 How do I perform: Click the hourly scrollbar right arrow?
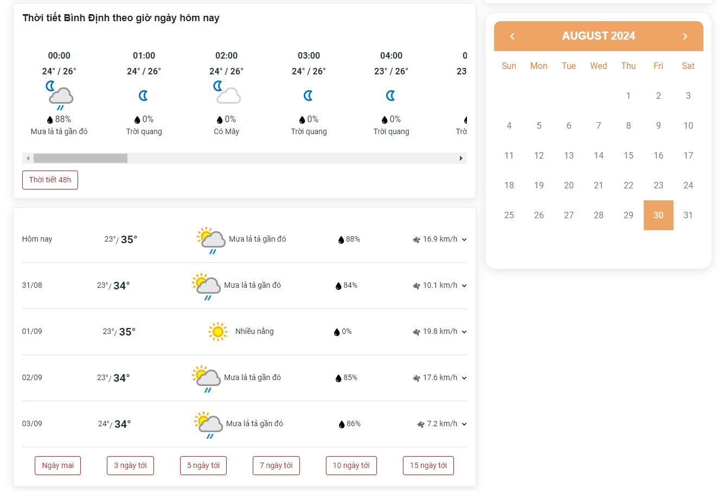click(x=462, y=158)
